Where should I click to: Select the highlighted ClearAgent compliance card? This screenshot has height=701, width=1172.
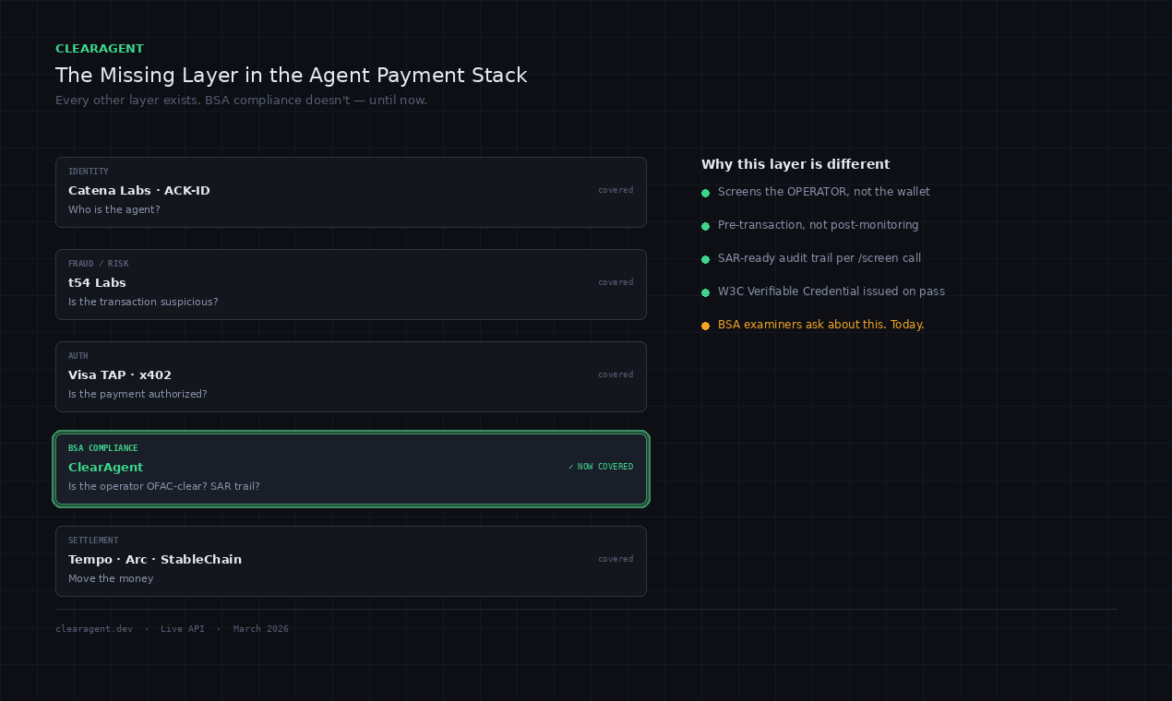(x=351, y=469)
